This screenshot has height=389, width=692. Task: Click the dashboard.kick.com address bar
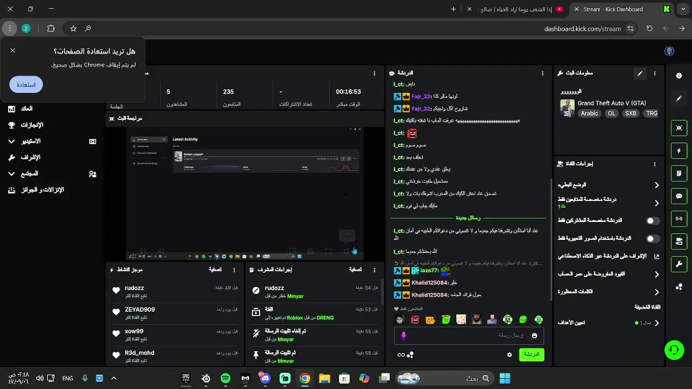click(x=582, y=29)
